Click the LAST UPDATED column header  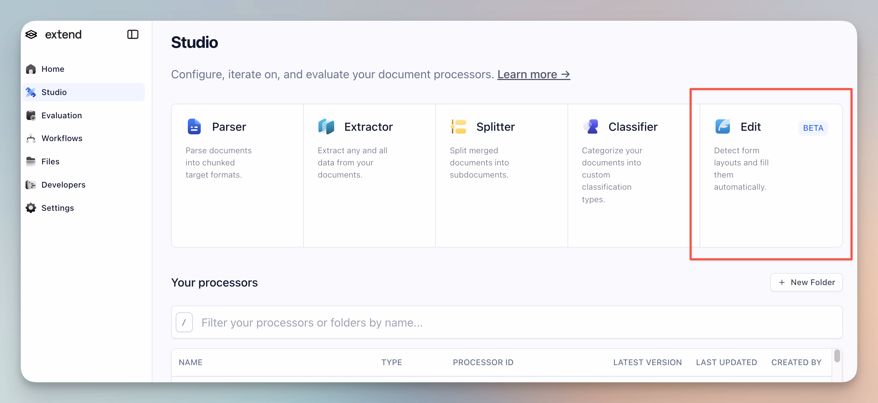726,362
